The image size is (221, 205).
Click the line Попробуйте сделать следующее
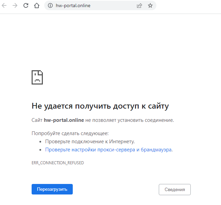click(x=70, y=133)
